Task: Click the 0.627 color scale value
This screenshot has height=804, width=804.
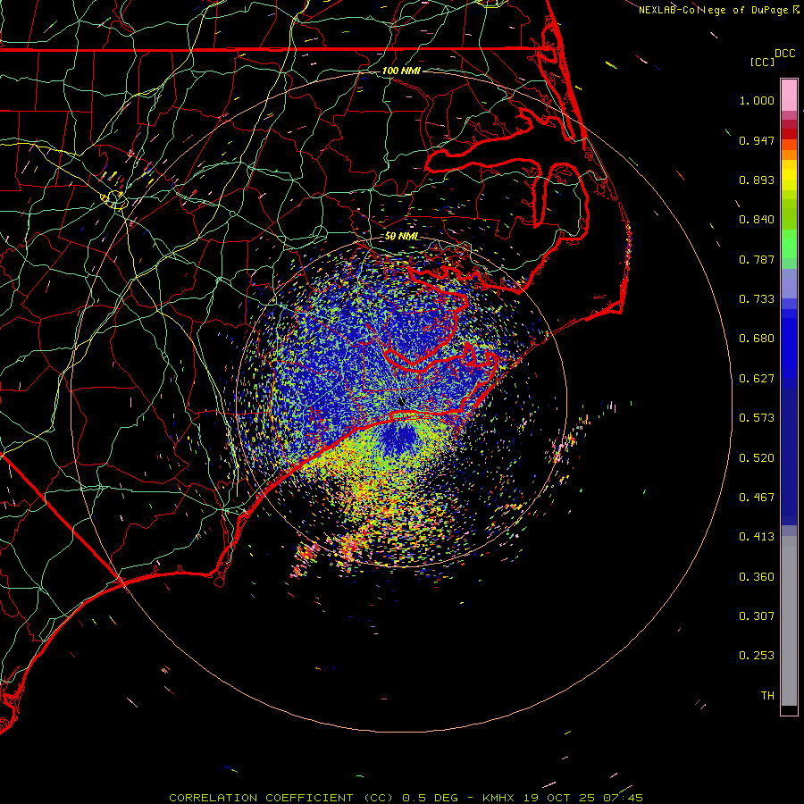Action: (757, 379)
